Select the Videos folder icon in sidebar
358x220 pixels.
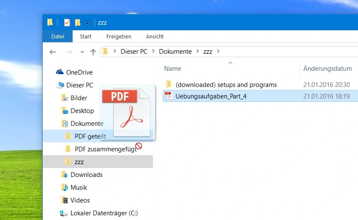tap(65, 200)
